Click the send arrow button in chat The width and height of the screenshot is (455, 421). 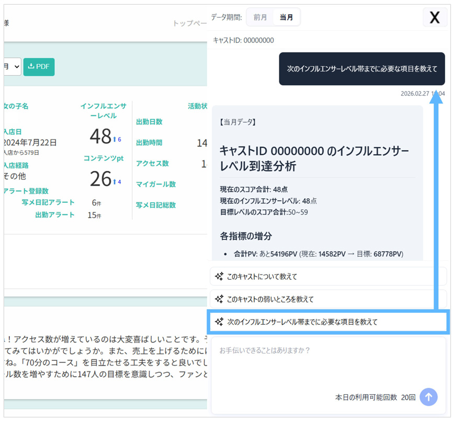click(428, 397)
